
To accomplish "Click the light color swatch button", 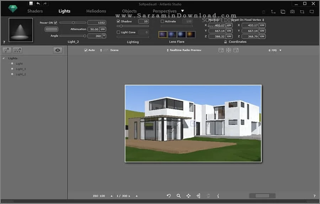I will (x=52, y=29).
